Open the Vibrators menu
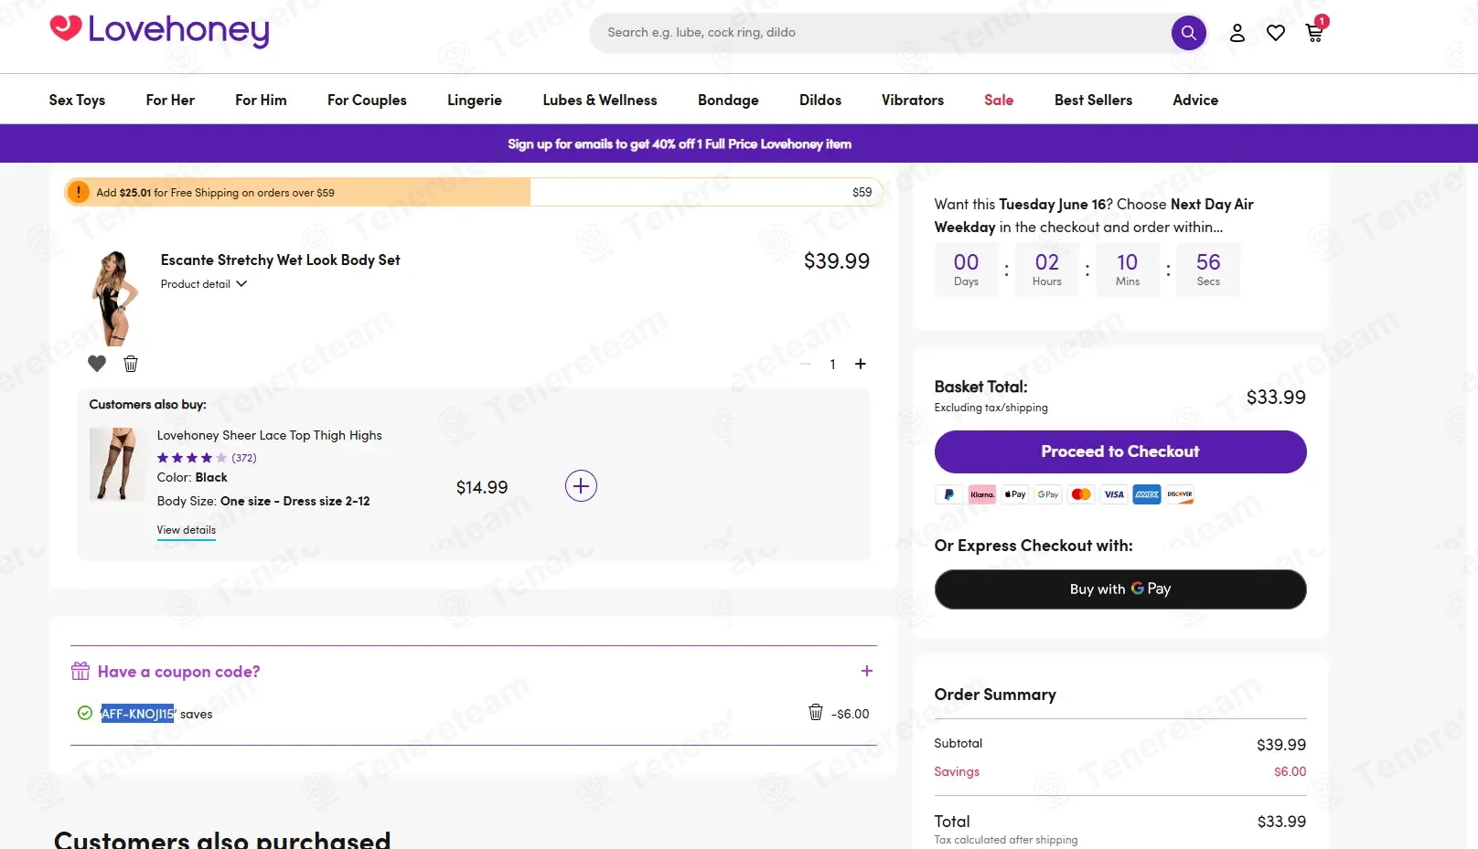 (913, 101)
